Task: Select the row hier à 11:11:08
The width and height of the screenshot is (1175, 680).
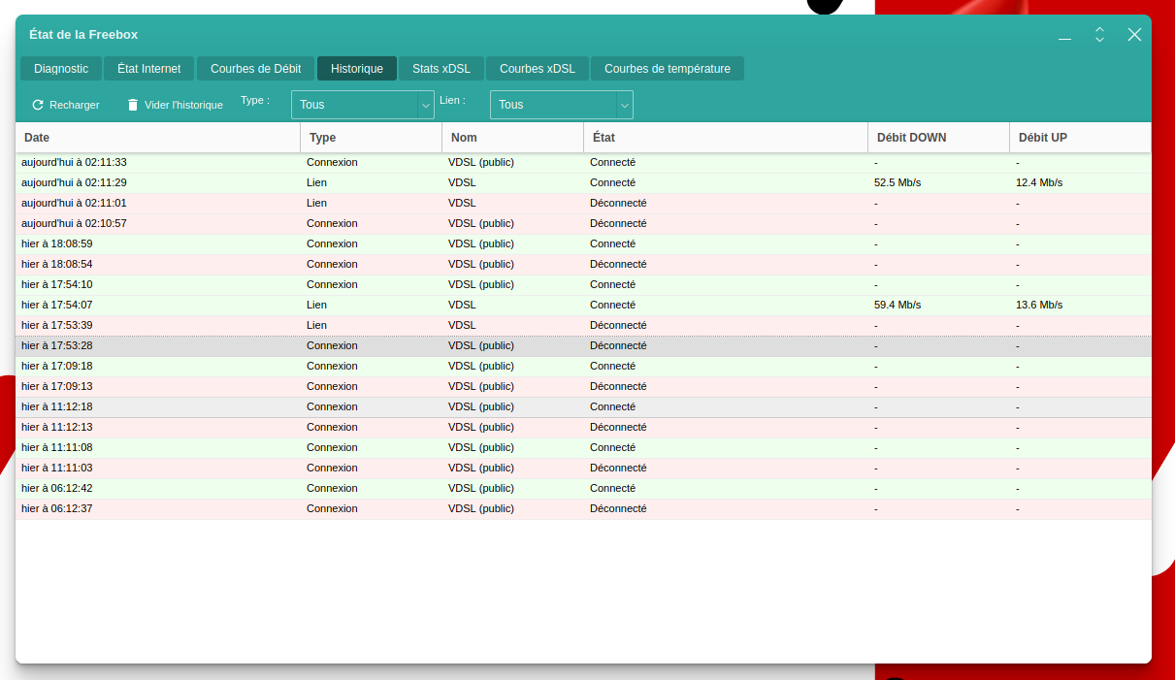Action: 583,447
